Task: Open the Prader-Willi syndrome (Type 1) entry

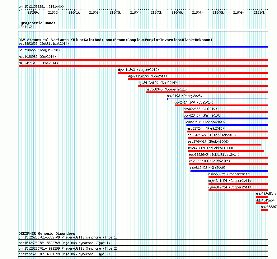Action: click(x=68, y=237)
